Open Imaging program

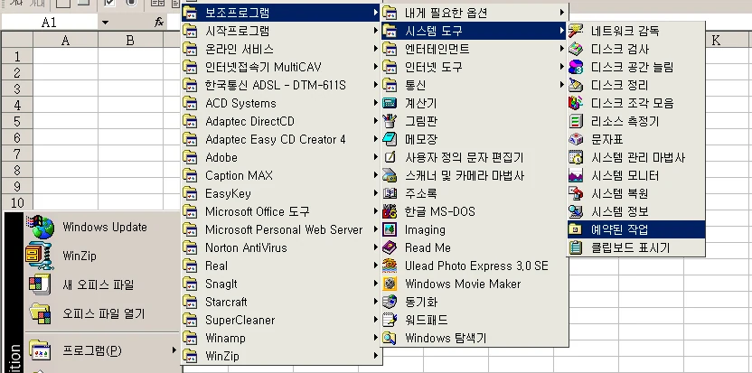pos(475,229)
